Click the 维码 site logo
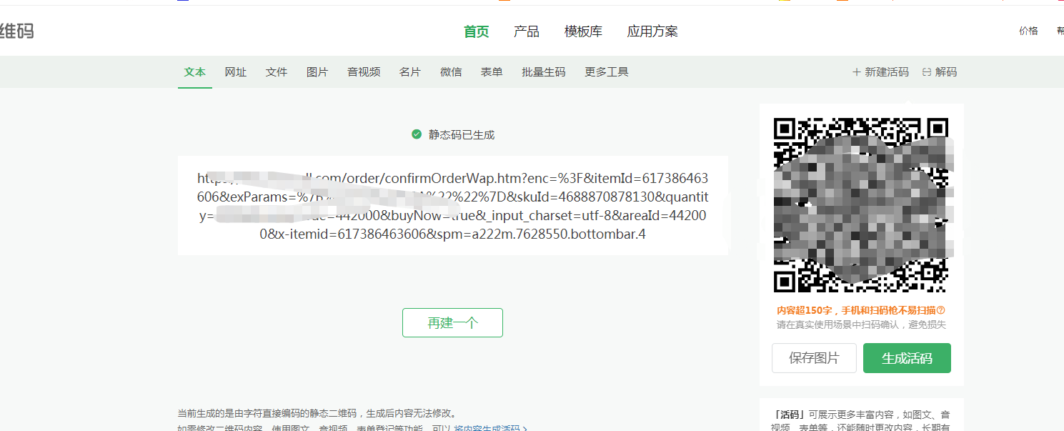Image resolution: width=1064 pixels, height=431 pixels. [16, 31]
